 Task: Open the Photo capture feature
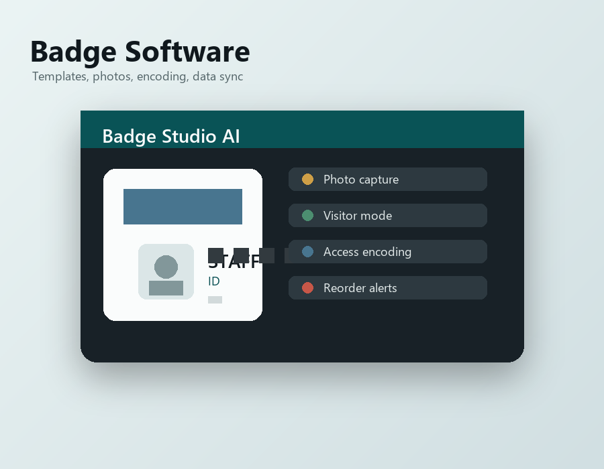click(387, 179)
